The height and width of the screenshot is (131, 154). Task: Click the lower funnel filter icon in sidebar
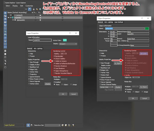click(5, 64)
